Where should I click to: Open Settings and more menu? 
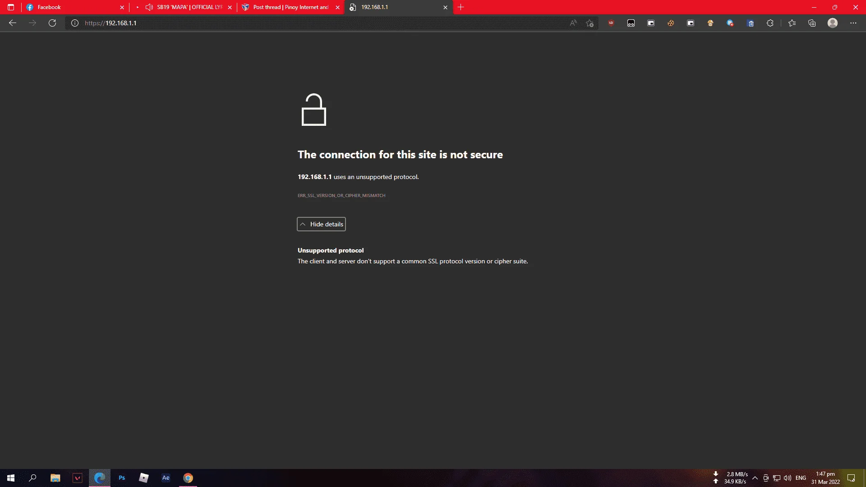tap(853, 23)
